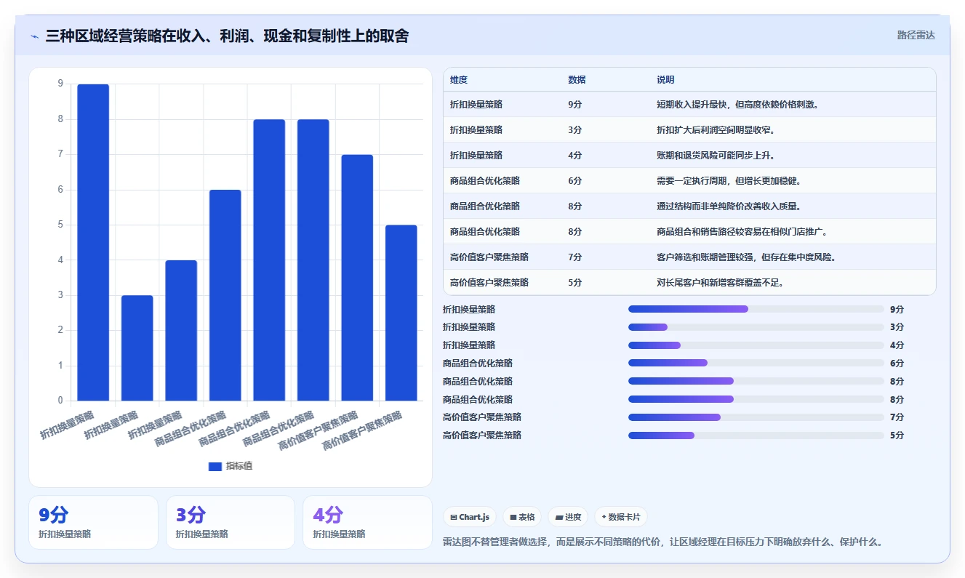Image resolution: width=965 pixels, height=578 pixels.
Task: Click the chart bar valued 5
Action: click(x=401, y=313)
